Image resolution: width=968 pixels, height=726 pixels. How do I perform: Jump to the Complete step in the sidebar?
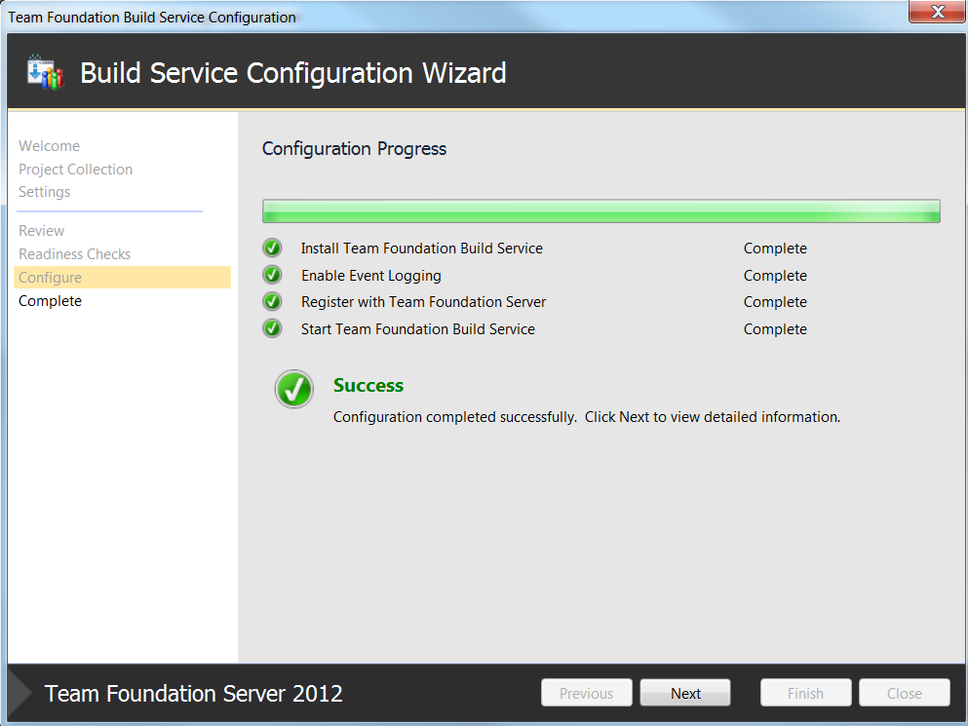coord(50,301)
